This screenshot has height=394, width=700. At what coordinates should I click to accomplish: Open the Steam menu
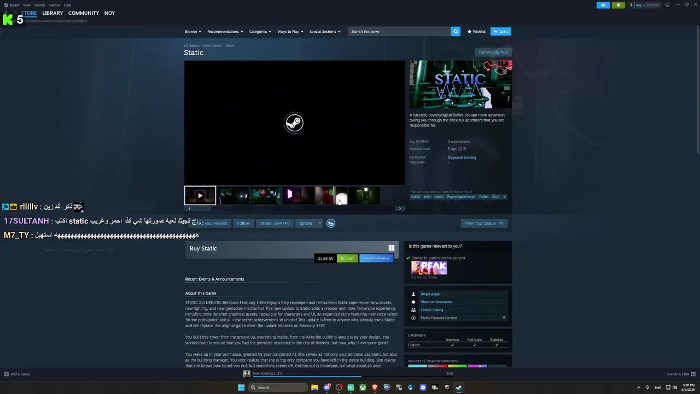coord(15,5)
